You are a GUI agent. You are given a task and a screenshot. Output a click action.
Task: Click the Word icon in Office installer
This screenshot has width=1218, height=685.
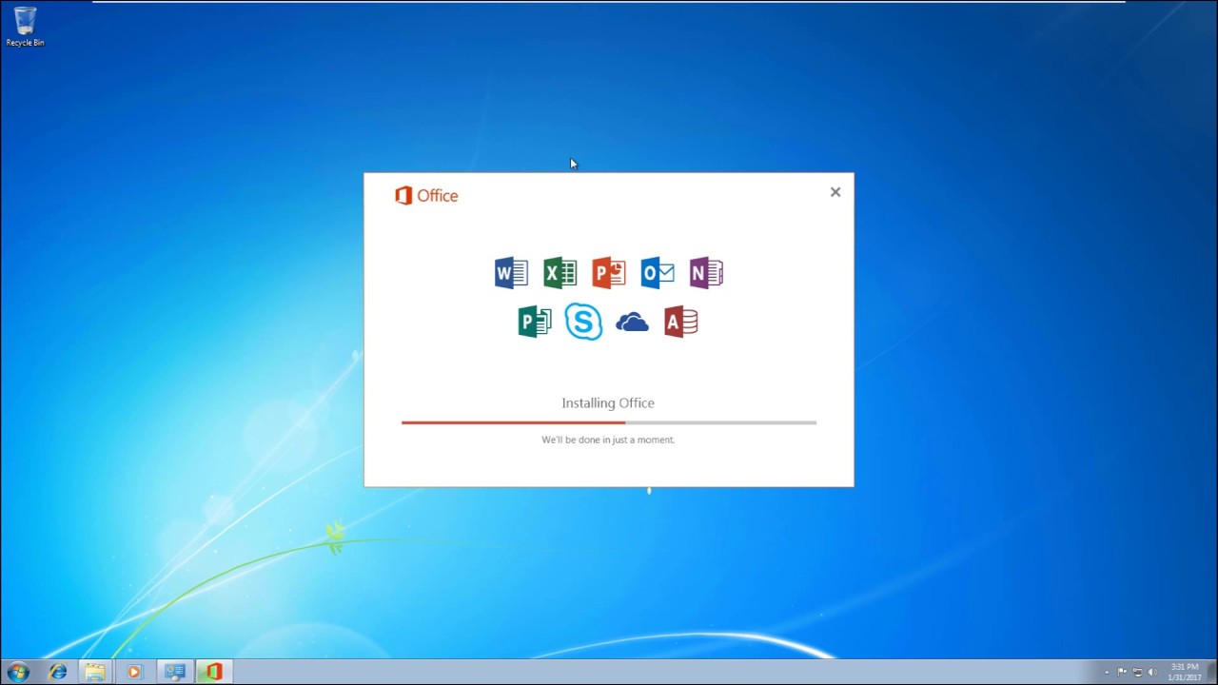tap(511, 273)
